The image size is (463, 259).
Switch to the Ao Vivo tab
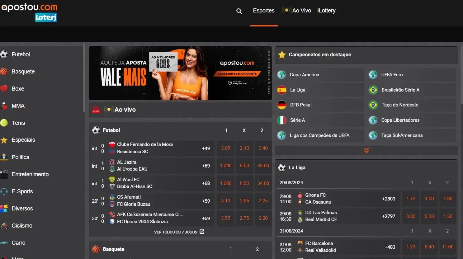pyautogui.click(x=296, y=11)
